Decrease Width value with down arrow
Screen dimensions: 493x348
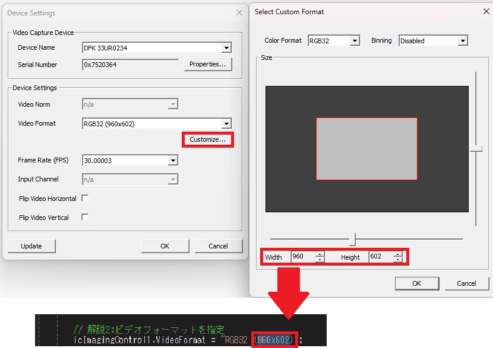coord(320,260)
